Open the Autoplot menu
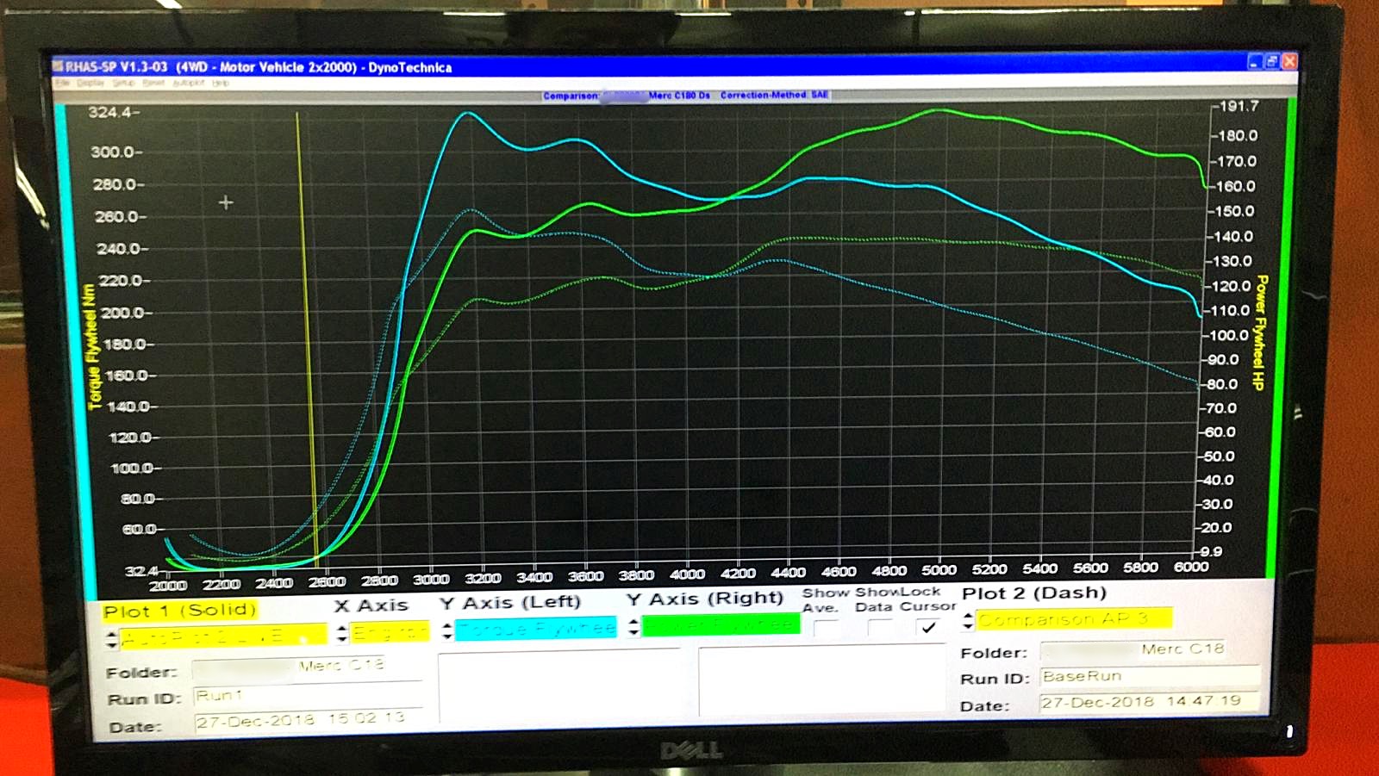The height and width of the screenshot is (776, 1379). click(189, 83)
